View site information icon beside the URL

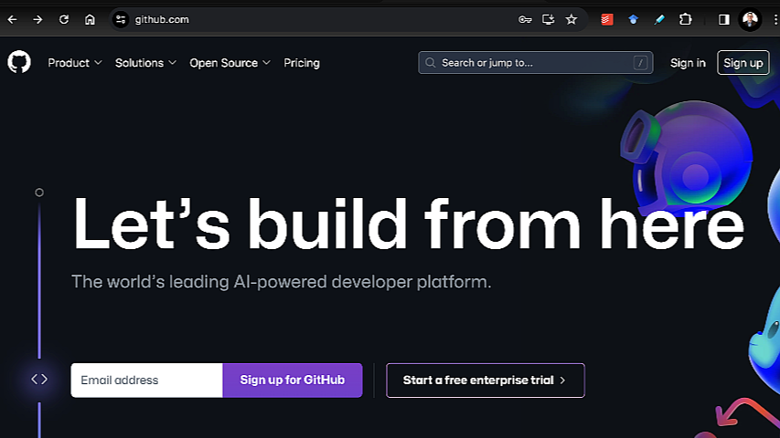121,19
